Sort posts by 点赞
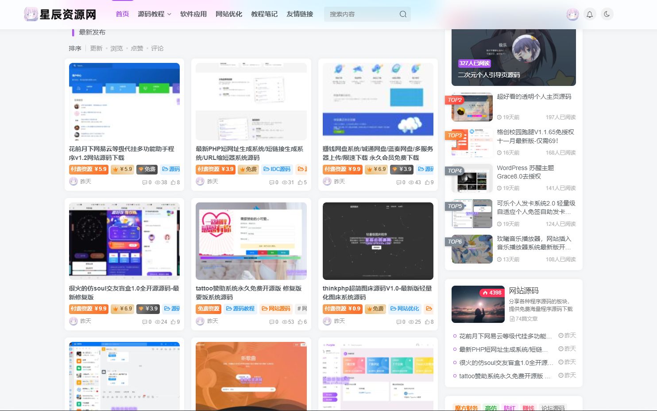Viewport: 657px width, 411px height. coord(137,48)
